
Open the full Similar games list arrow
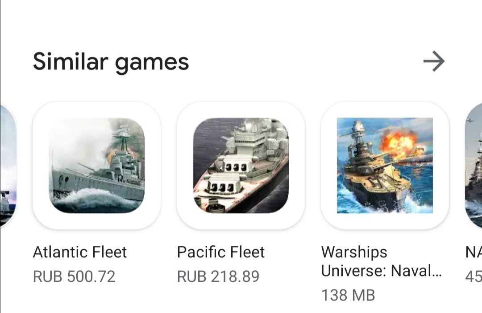pos(434,61)
